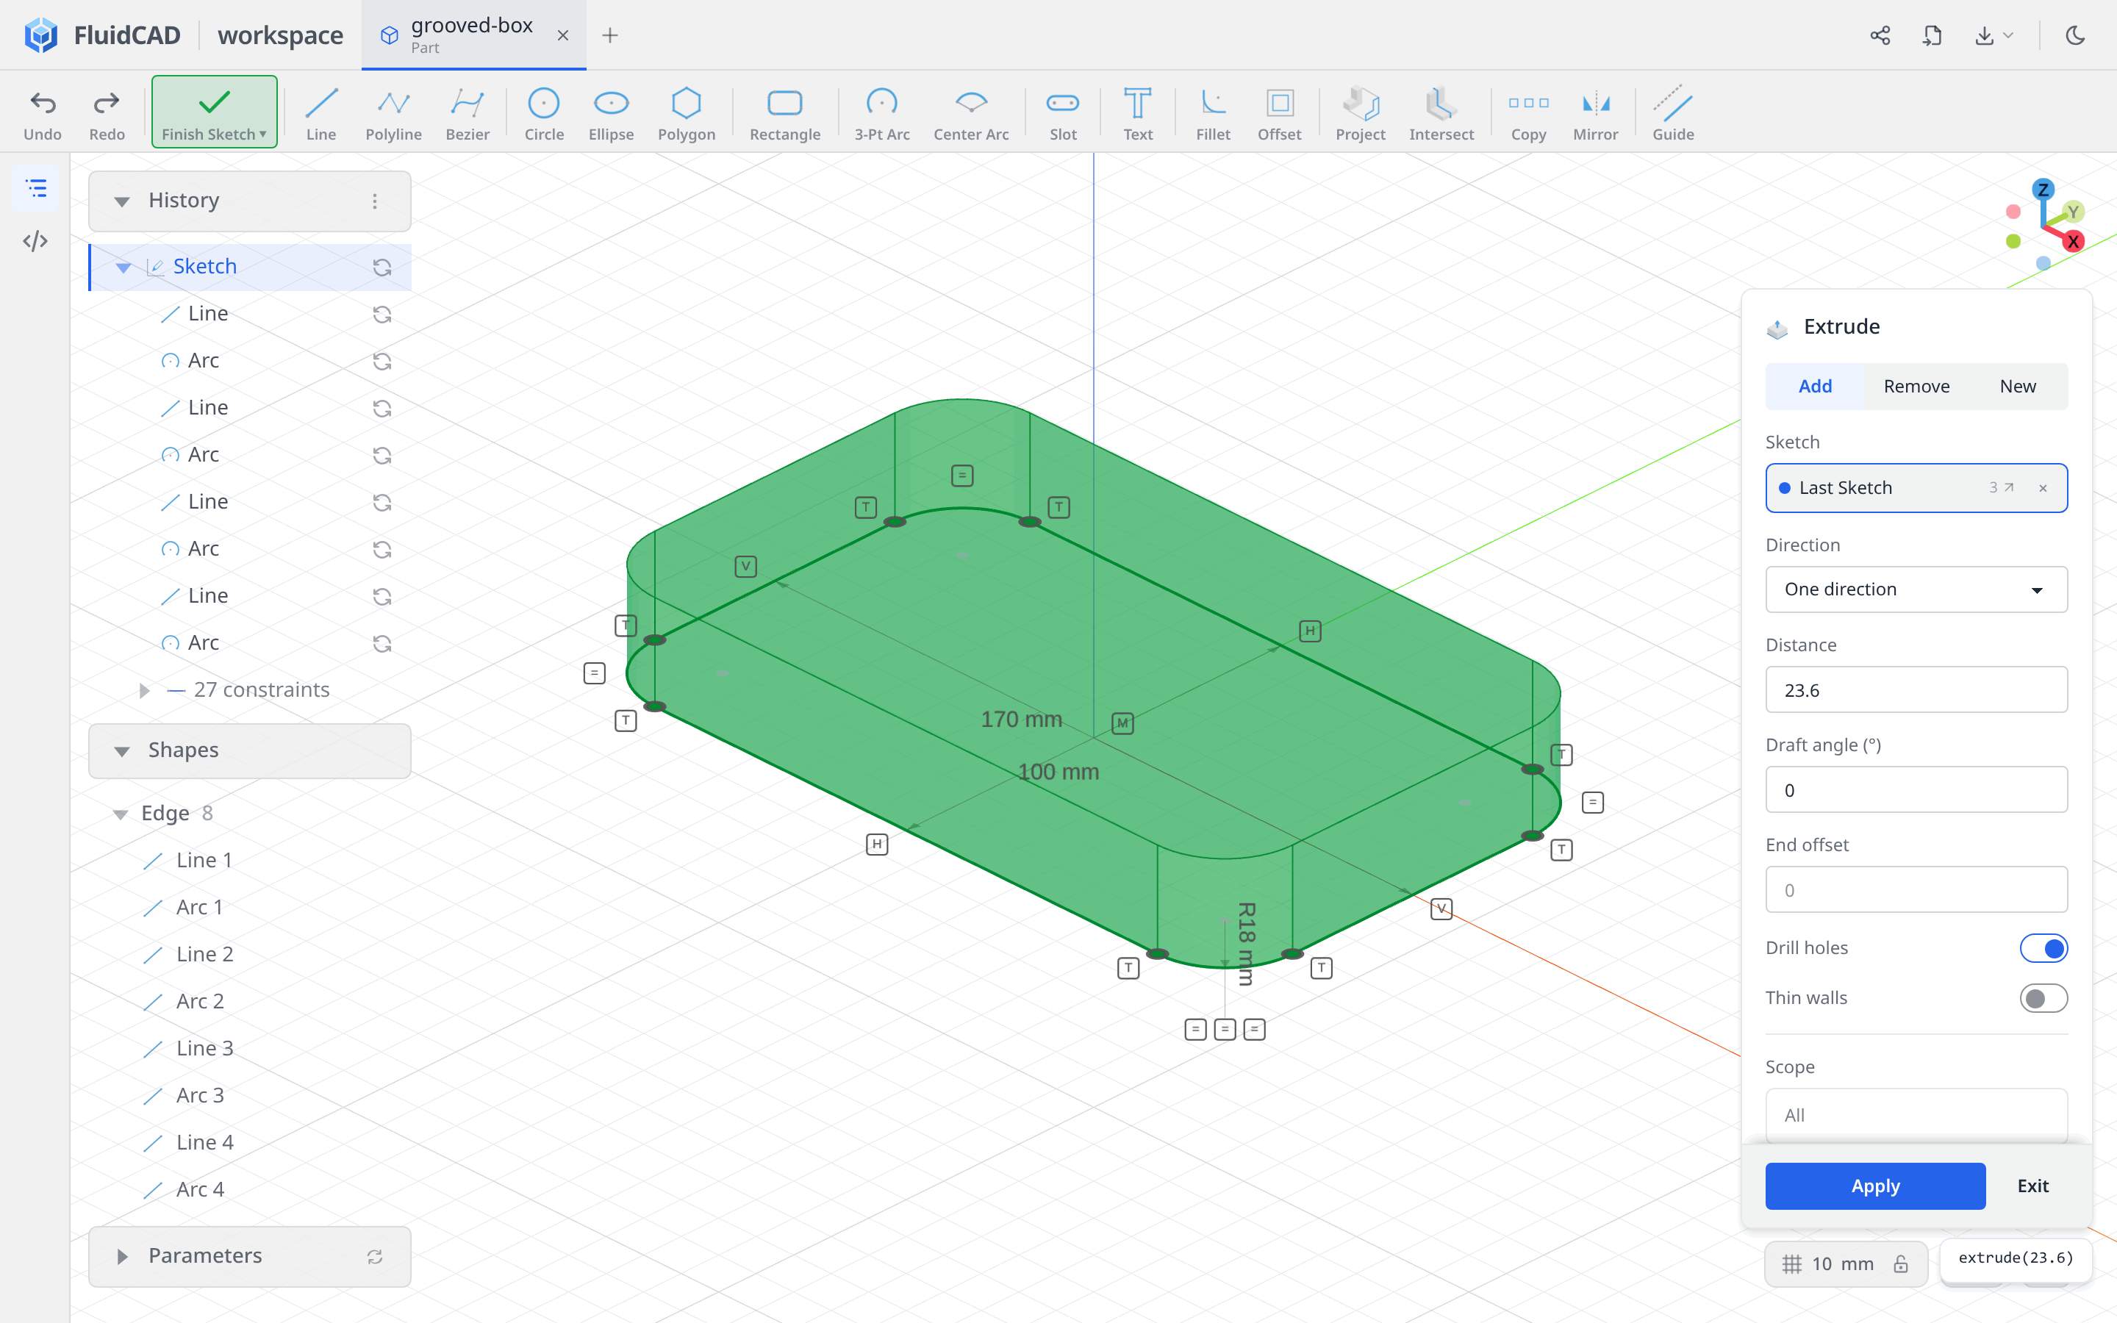Switch to the Remove extrude mode
Screen dimensions: 2117x1323
[1916, 386]
